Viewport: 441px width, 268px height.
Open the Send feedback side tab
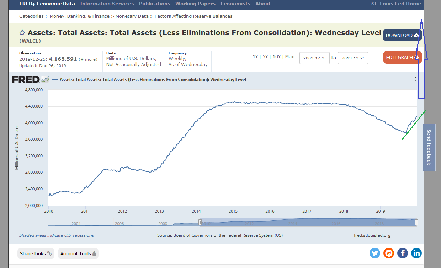[429, 147]
